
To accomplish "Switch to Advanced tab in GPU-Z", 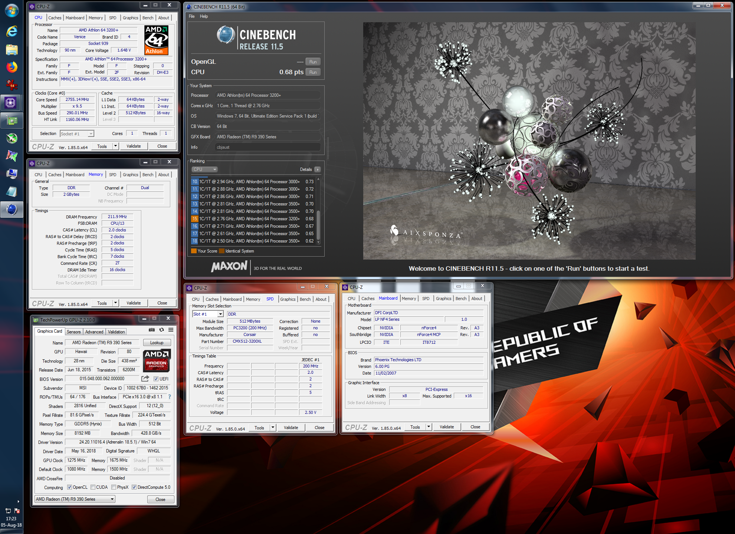I will [x=94, y=332].
